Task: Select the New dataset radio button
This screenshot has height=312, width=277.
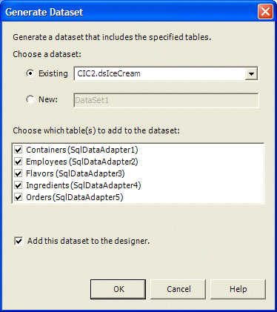Action: click(30, 99)
